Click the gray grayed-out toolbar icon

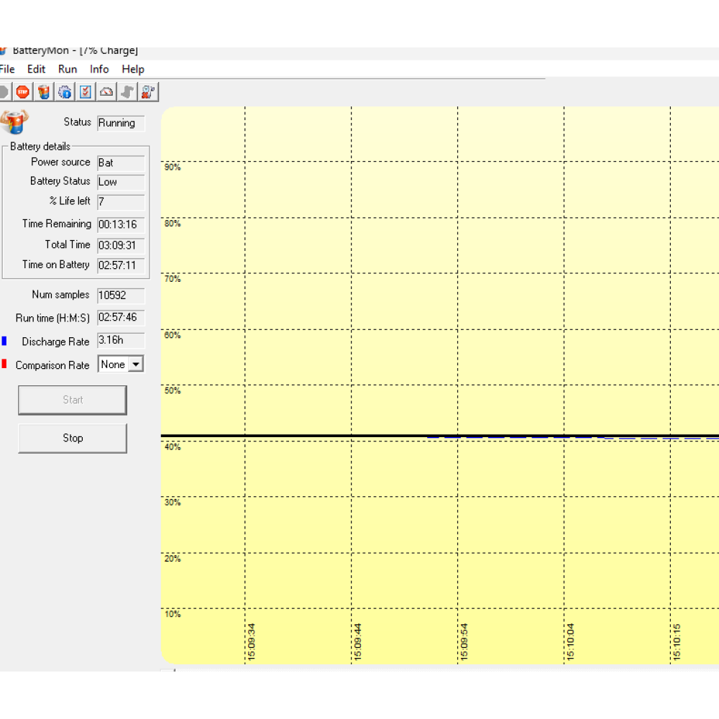[127, 92]
